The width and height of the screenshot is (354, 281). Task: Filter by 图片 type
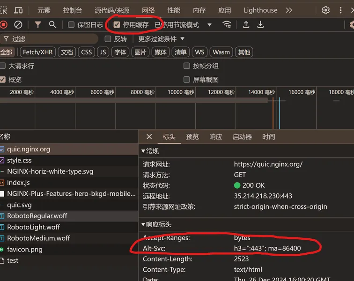click(140, 52)
